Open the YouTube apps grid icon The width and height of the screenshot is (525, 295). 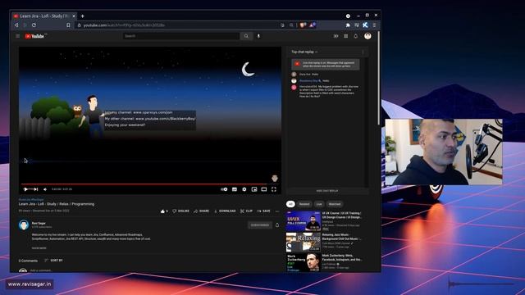coord(346,36)
